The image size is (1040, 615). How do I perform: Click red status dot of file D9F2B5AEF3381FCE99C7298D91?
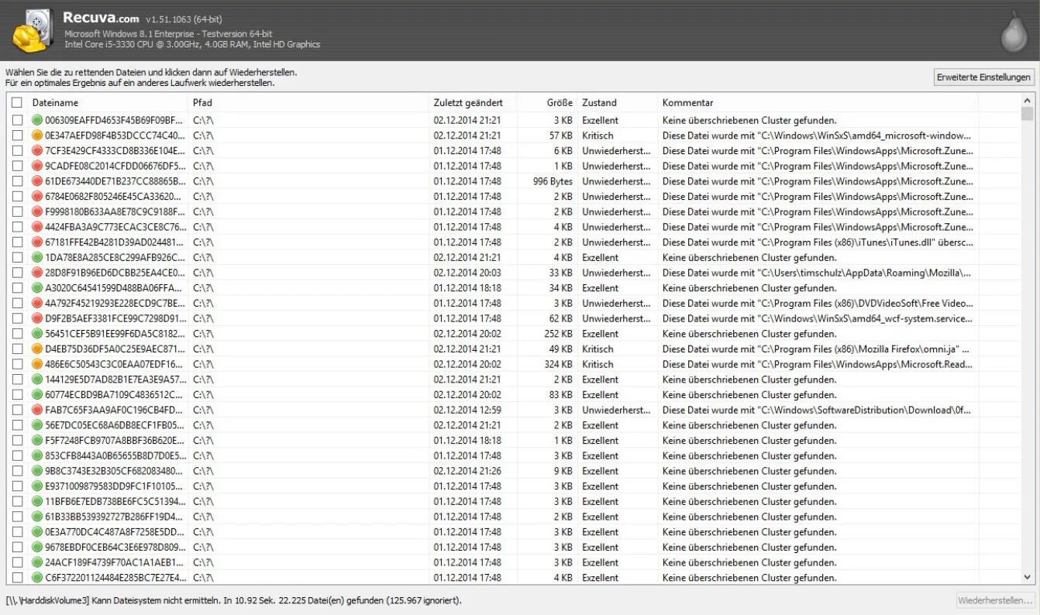pos(36,318)
